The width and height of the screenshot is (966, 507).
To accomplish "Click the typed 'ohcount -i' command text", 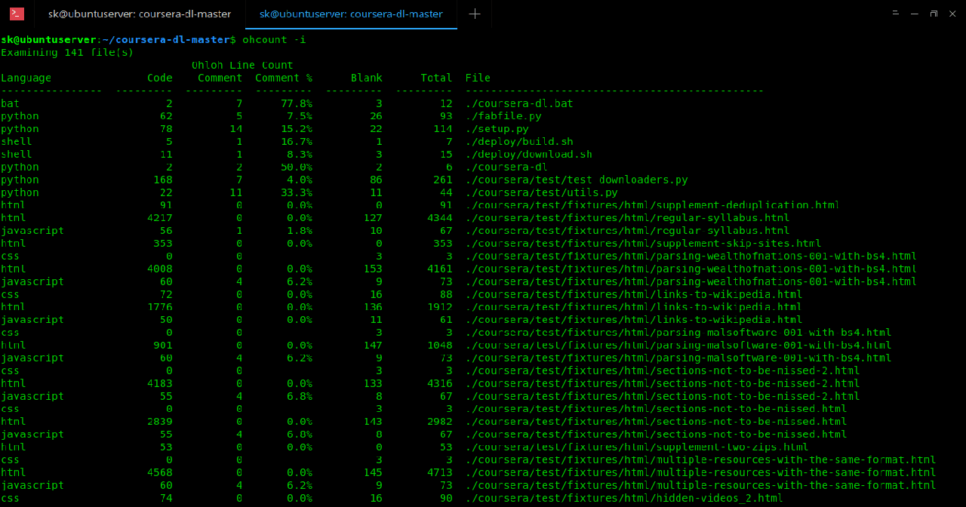I will tap(273, 39).
